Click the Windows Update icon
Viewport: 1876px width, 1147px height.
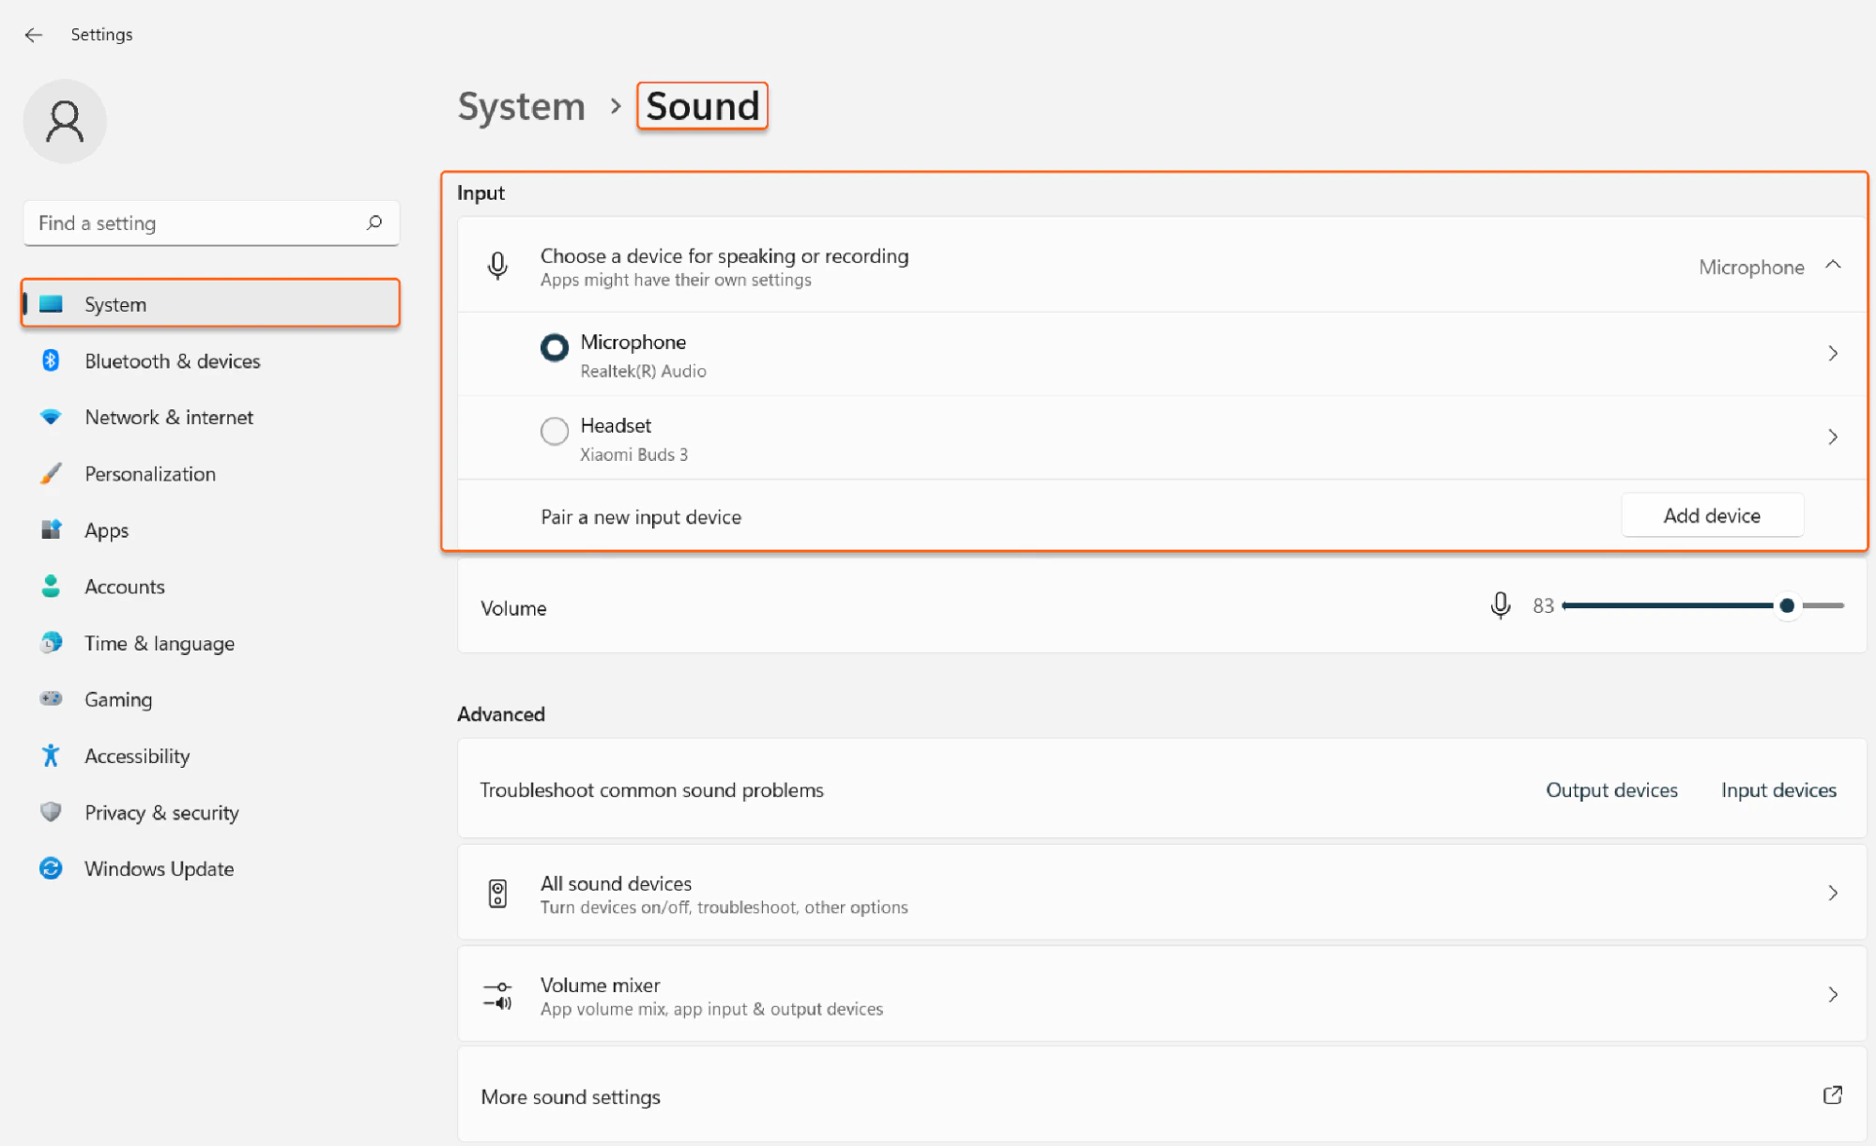tap(51, 868)
